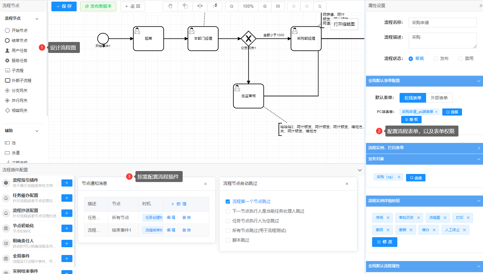Screen dimensions: 483x274
Task: Click the space adjustment tool icon
Action: tap(200, 6)
